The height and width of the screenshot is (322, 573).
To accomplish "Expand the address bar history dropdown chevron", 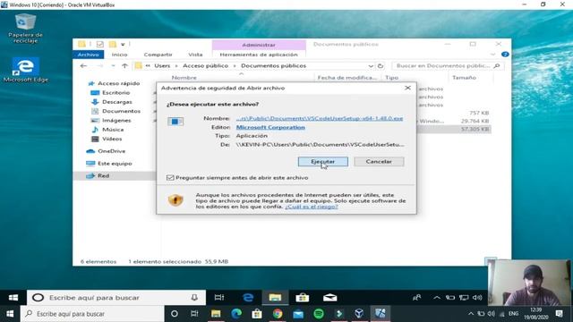I will pyautogui.click(x=371, y=66).
